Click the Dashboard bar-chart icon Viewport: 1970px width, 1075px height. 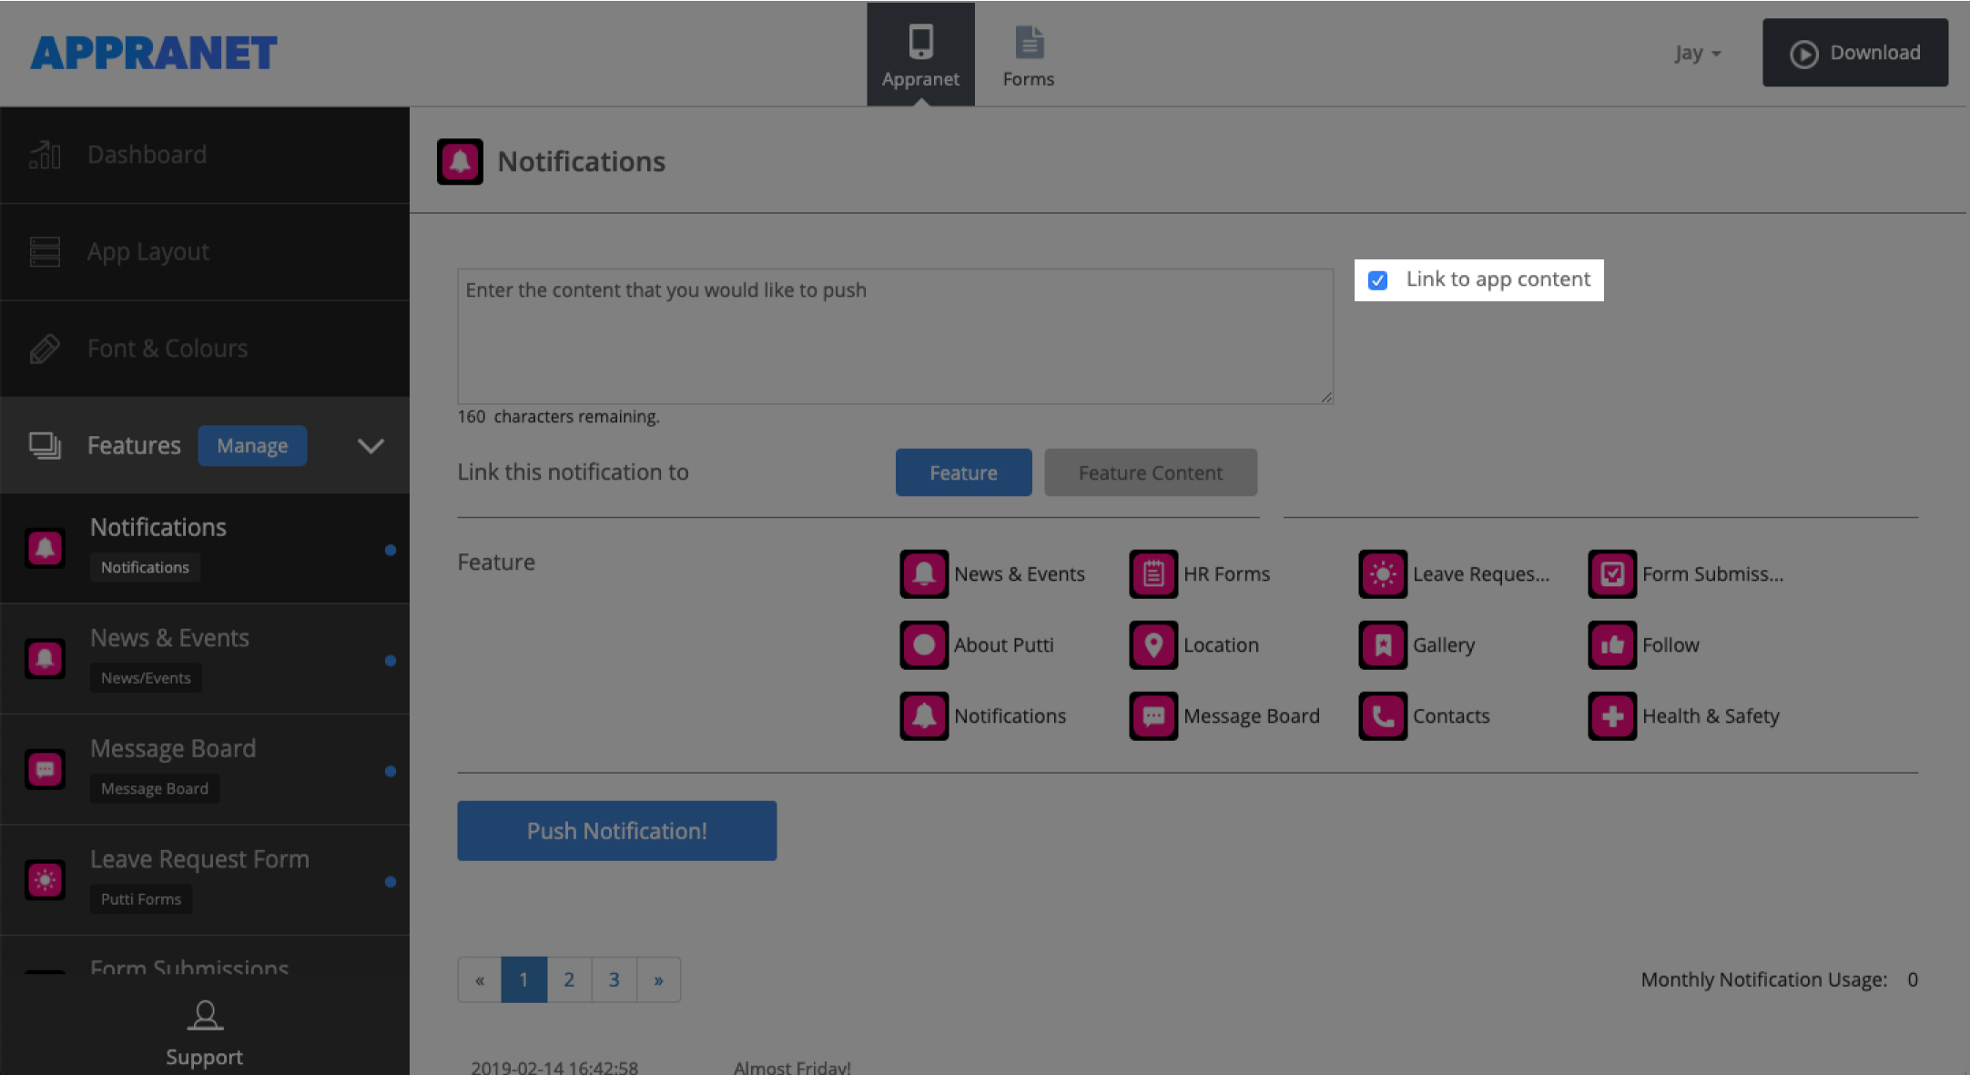(x=45, y=155)
